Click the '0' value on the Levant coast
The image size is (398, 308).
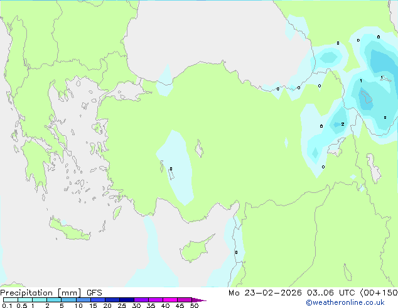pos(236,252)
